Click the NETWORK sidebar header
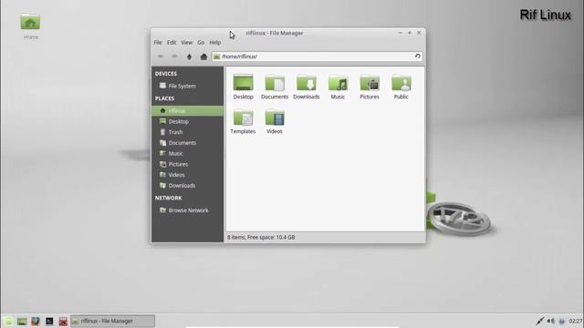Screen dimensions: 584x328 pos(168,198)
